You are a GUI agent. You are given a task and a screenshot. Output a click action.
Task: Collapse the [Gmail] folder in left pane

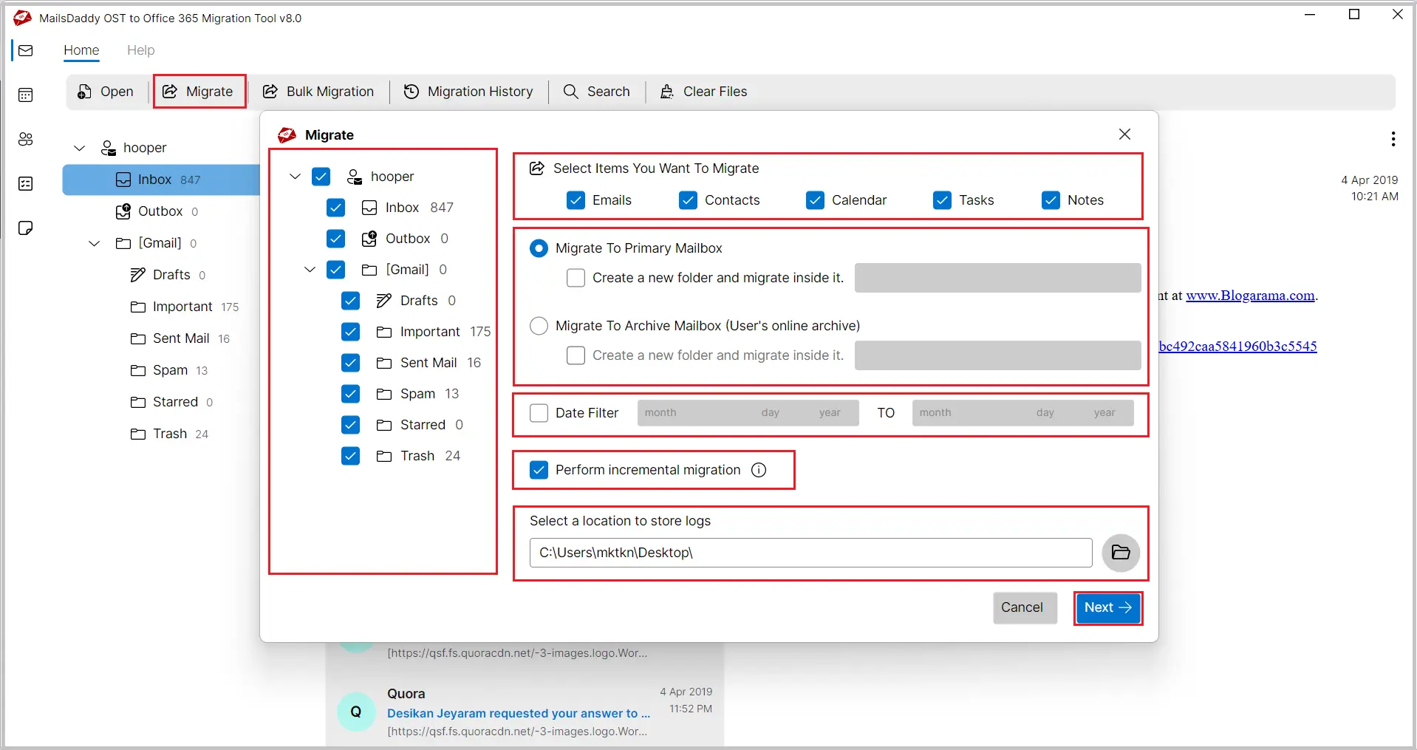click(95, 243)
